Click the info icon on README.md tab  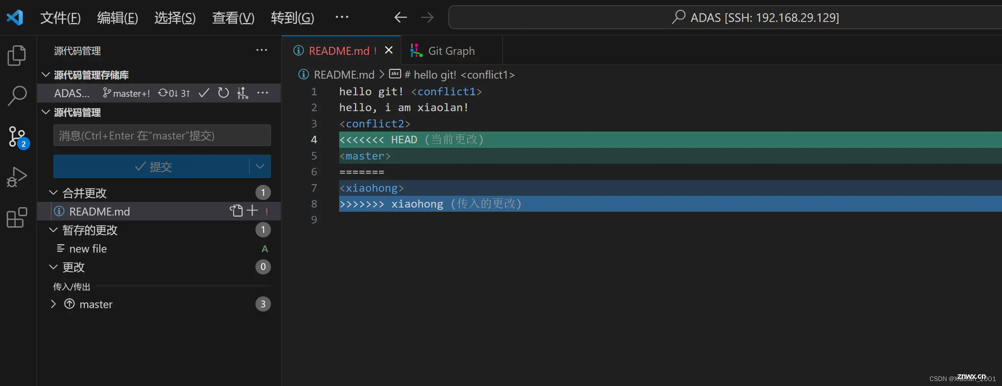pos(298,50)
